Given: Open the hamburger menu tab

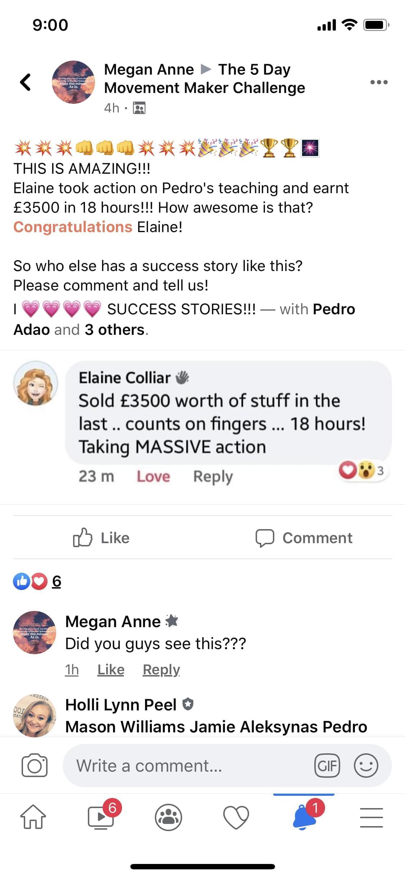Looking at the screenshot, I should click(x=372, y=817).
